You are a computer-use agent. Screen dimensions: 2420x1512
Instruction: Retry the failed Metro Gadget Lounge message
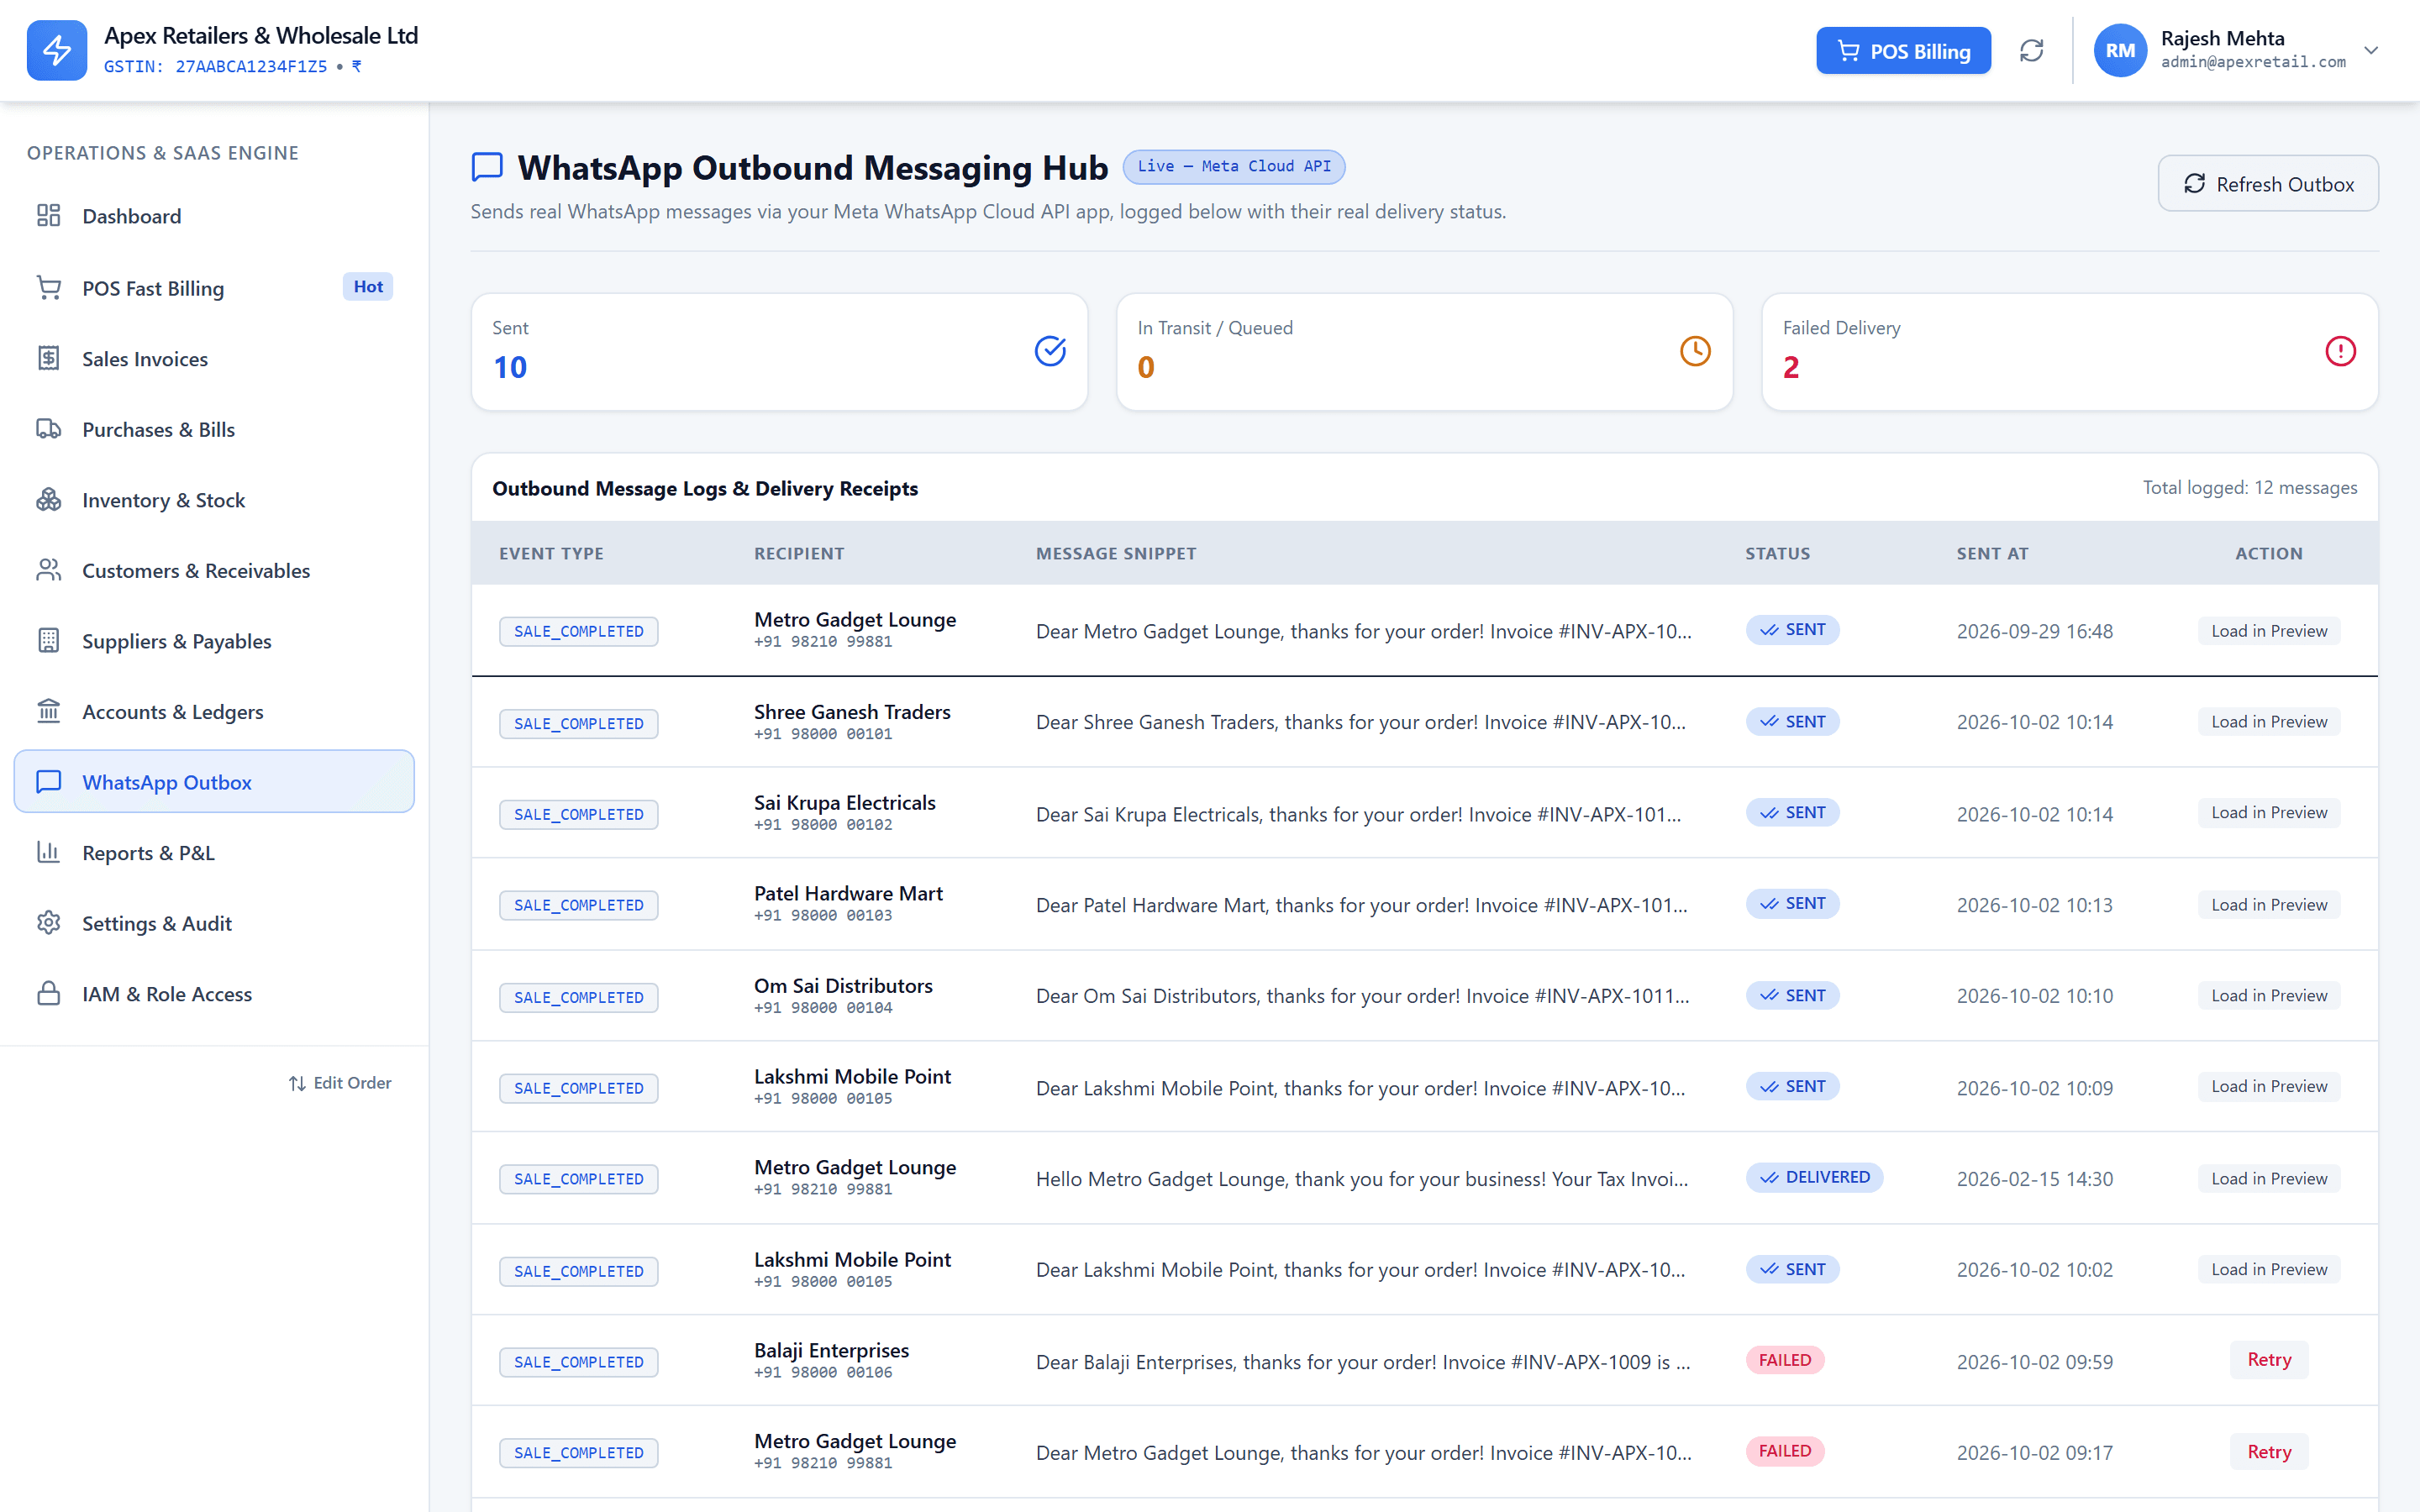(x=2269, y=1452)
